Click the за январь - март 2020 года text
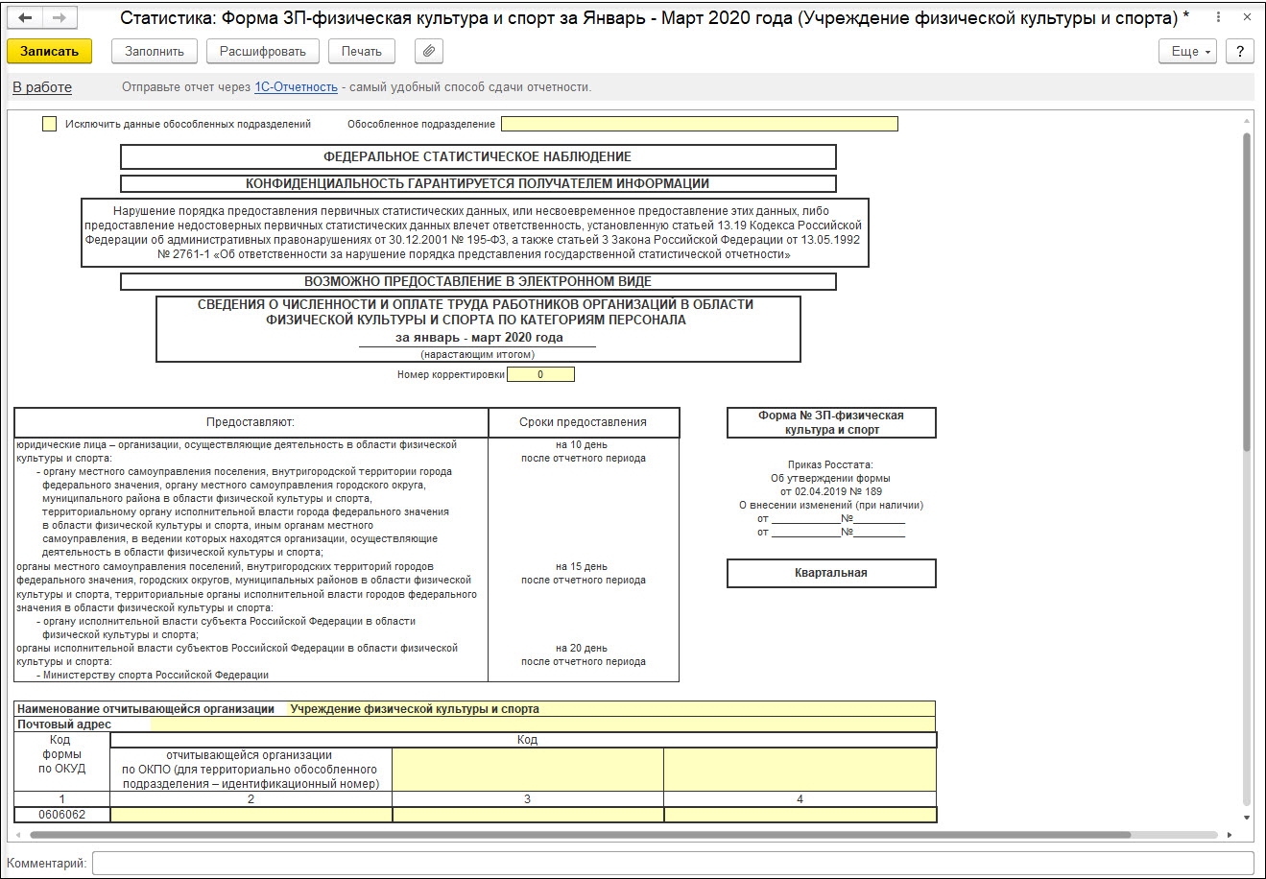 tap(479, 338)
